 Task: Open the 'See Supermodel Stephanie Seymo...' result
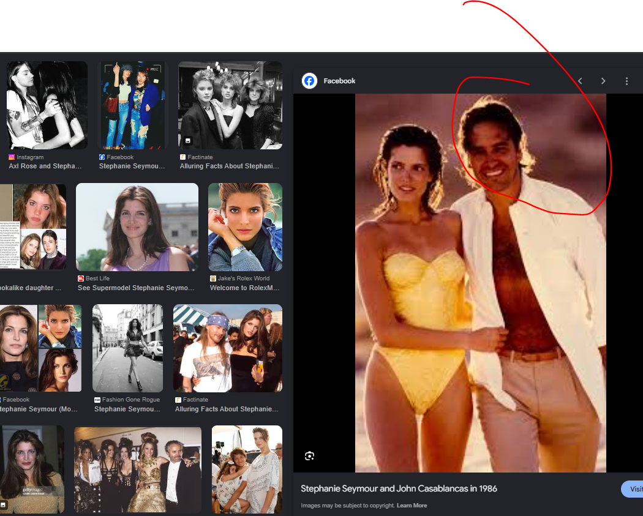(x=136, y=288)
